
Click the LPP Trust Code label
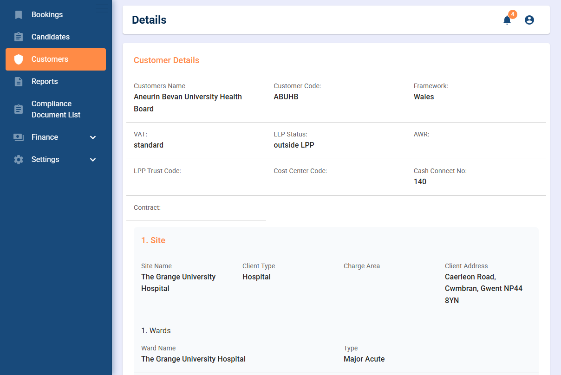tap(157, 171)
